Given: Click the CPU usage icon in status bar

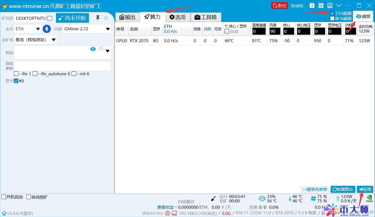Looking at the screenshot, I should [x=262, y=199].
